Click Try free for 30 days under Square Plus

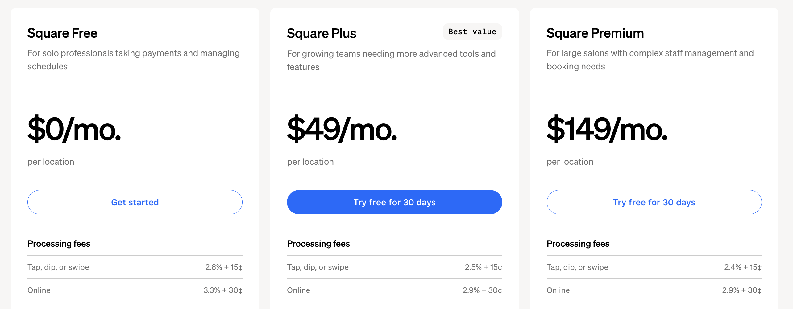pos(394,202)
